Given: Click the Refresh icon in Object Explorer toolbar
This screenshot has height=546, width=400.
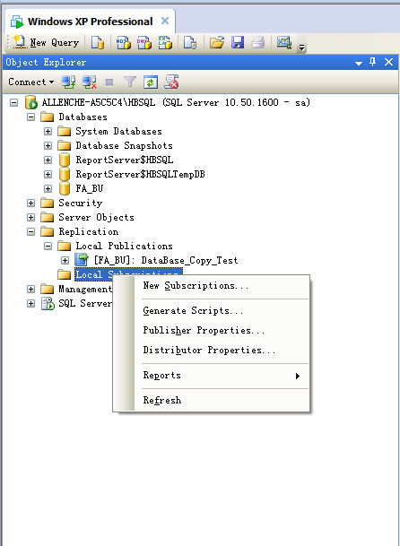Looking at the screenshot, I should [151, 82].
